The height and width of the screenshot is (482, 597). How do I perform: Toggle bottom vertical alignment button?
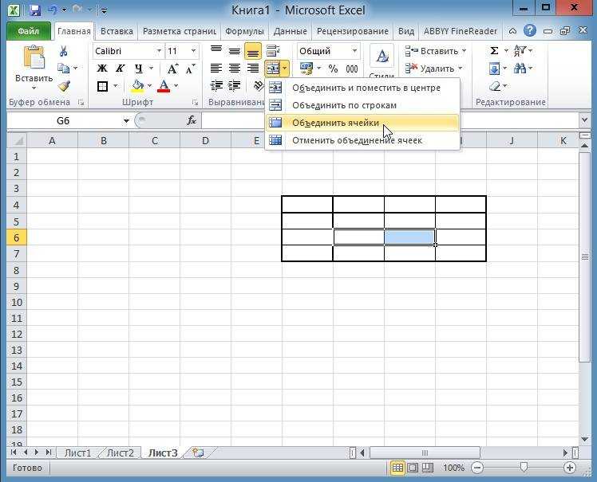(253, 51)
